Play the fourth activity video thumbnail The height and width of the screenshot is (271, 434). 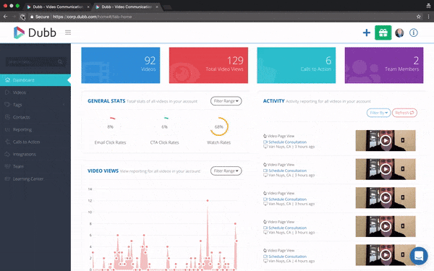[386, 226]
